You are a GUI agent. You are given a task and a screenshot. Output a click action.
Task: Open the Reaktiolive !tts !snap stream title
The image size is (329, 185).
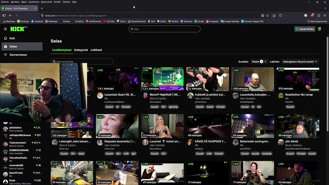tap(299, 95)
